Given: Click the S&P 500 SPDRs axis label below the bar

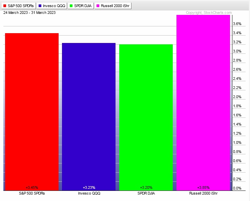Looking at the screenshot, I should click(32, 193).
